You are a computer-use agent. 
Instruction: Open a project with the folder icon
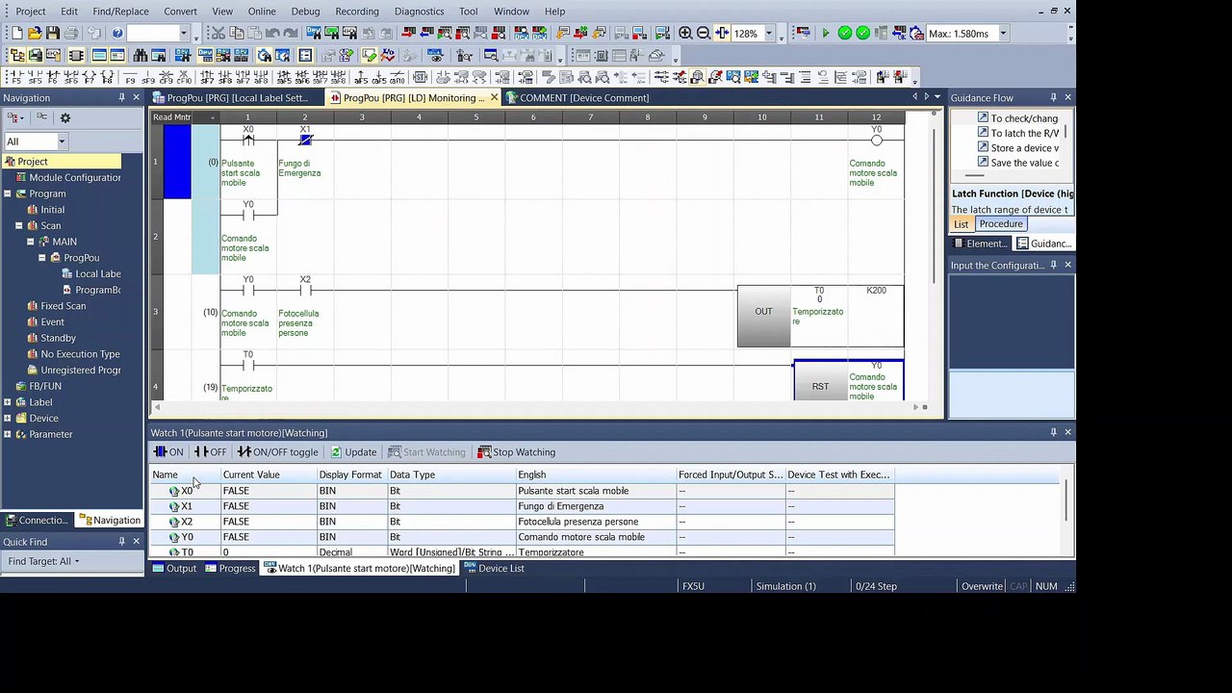point(36,33)
